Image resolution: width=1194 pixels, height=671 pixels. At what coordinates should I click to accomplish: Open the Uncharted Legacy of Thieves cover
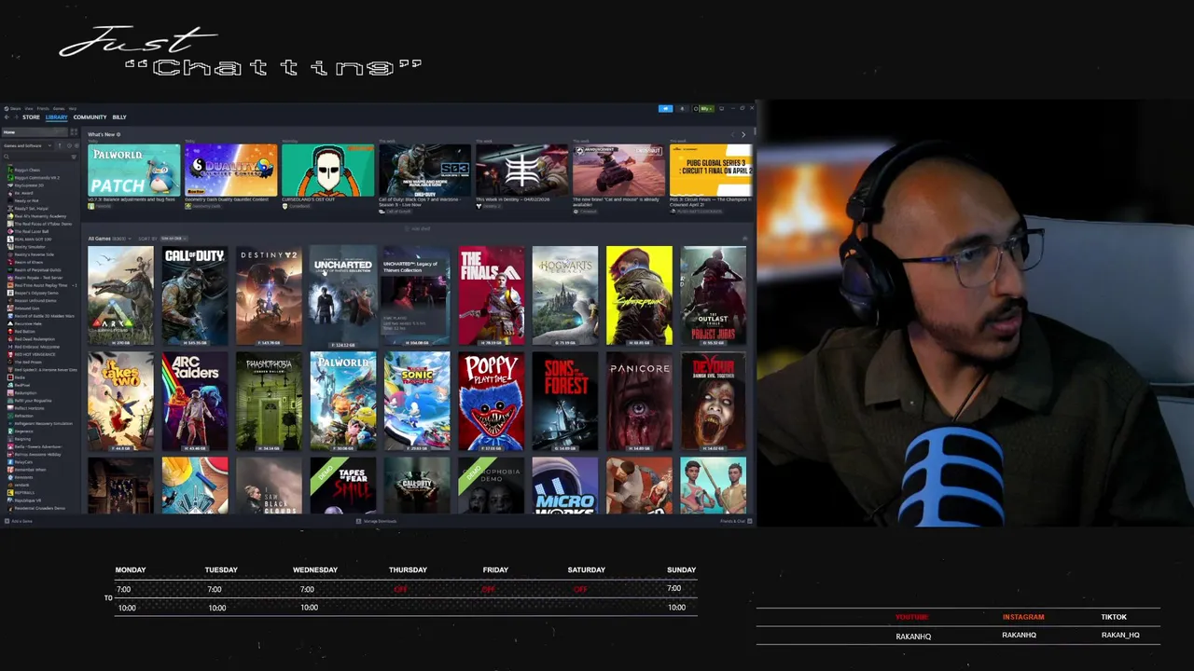(x=342, y=295)
